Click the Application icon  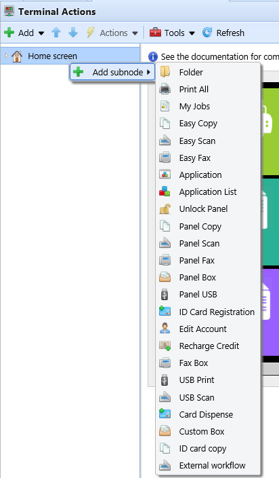click(165, 174)
